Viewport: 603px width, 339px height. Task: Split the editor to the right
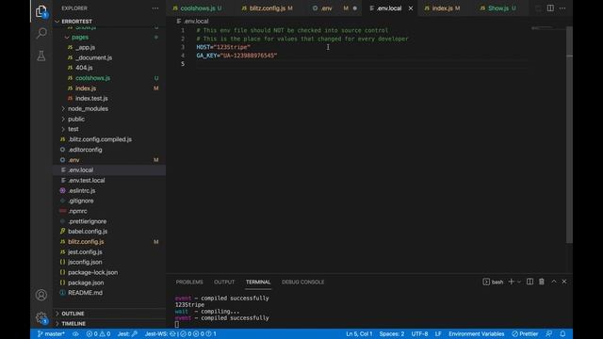[x=550, y=8]
